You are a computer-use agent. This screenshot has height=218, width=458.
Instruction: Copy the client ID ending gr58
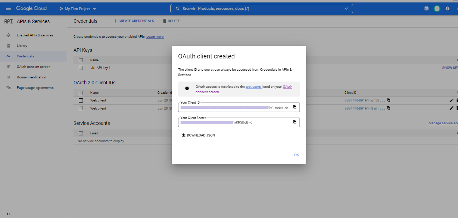click(x=388, y=100)
